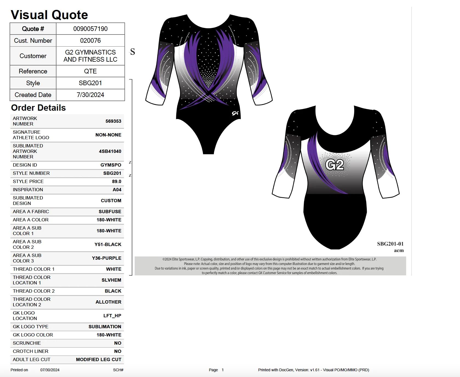Click thread location value SLVHEM

click(111, 280)
